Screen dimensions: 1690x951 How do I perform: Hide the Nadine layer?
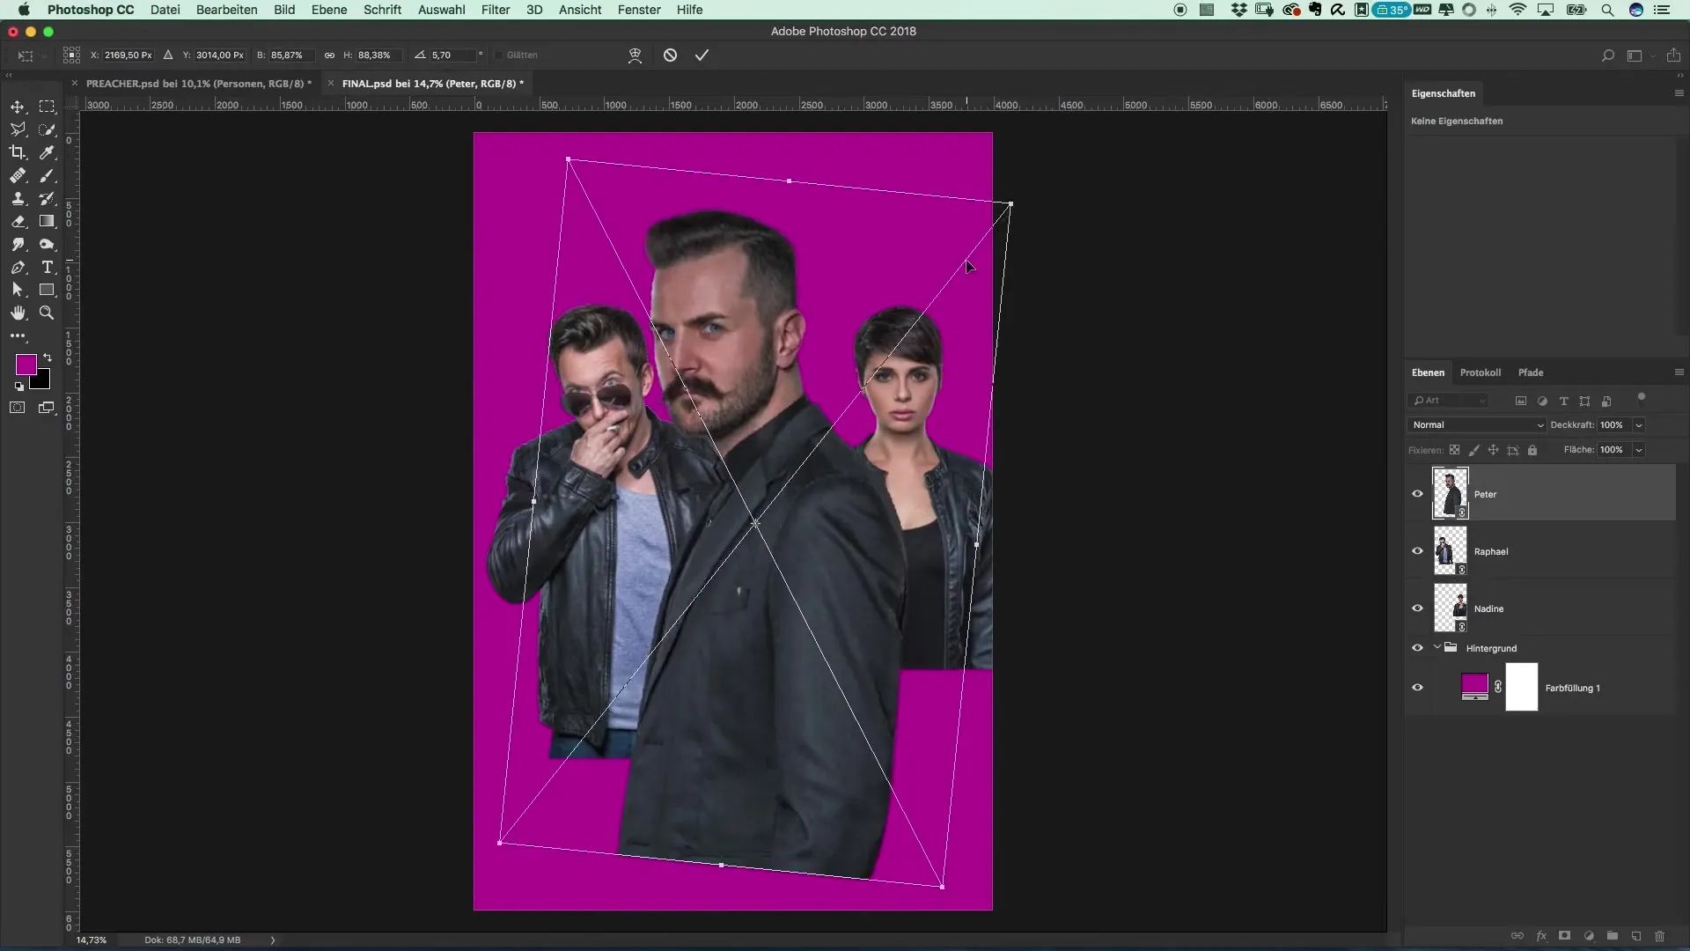tap(1417, 608)
